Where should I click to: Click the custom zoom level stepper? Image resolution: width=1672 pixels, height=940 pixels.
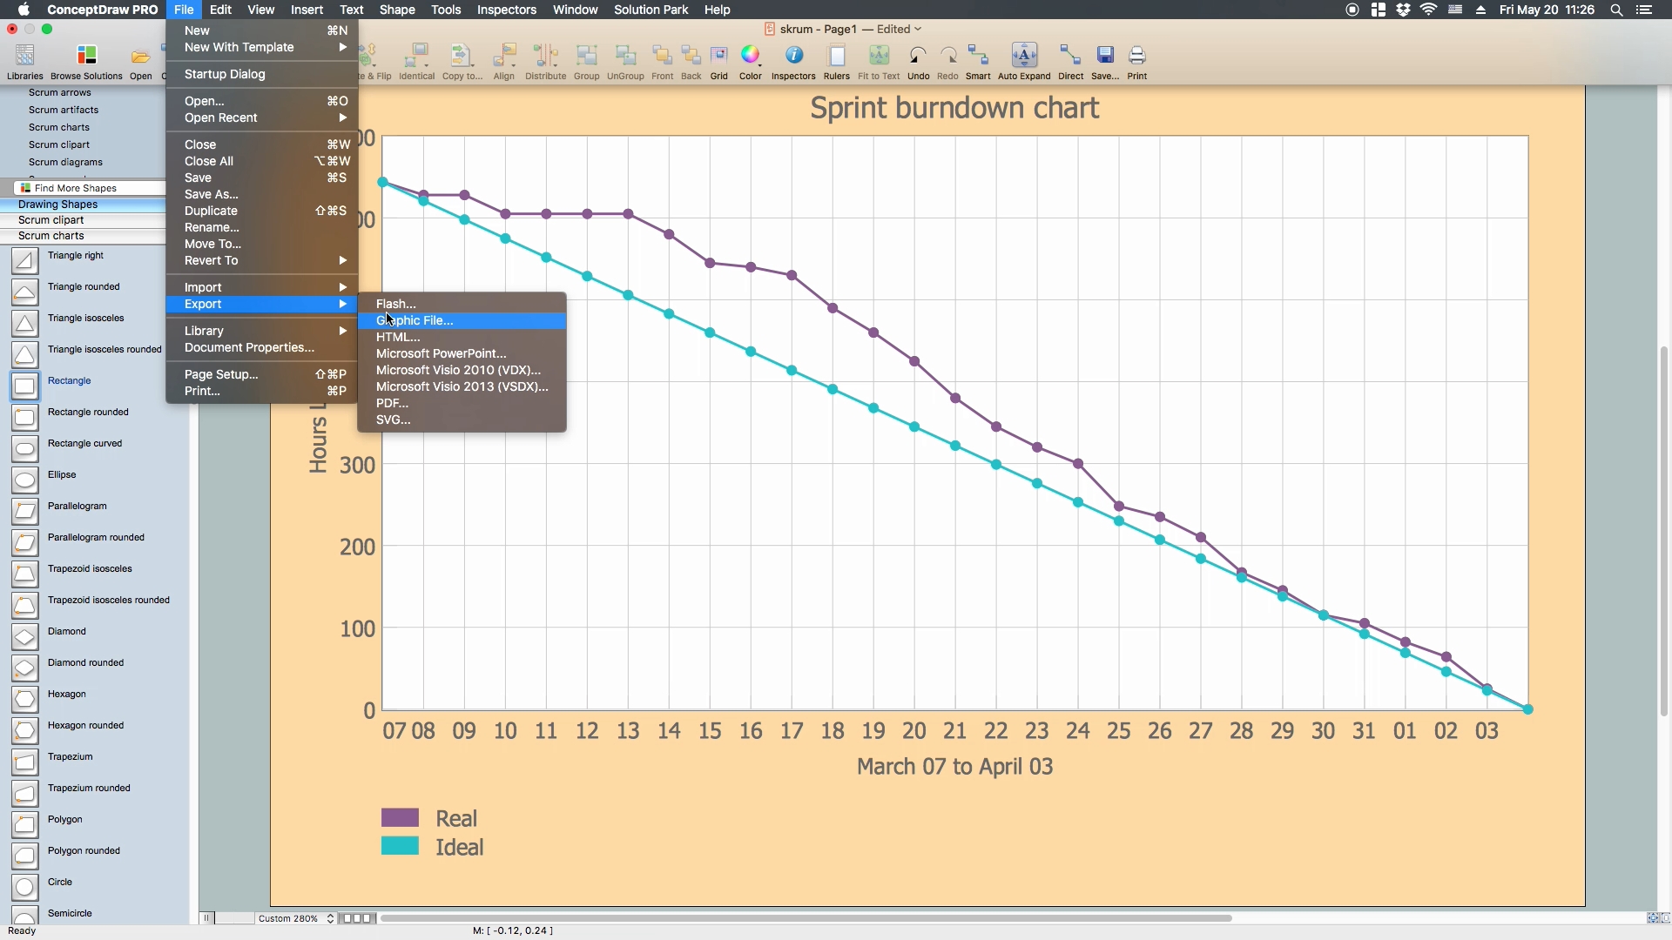click(331, 918)
